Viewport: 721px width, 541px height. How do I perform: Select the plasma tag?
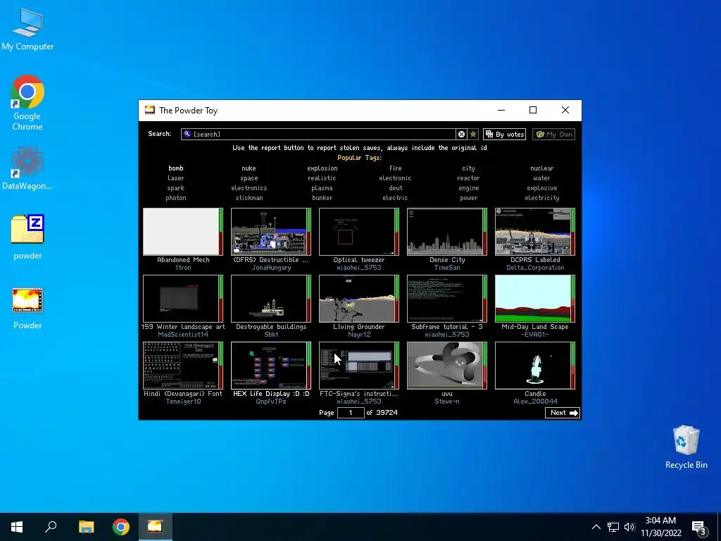click(322, 188)
